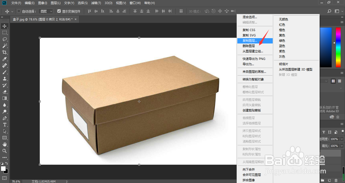The height and width of the screenshot is (183, 345).
Task: Select the Brush tool
Action: (5, 72)
